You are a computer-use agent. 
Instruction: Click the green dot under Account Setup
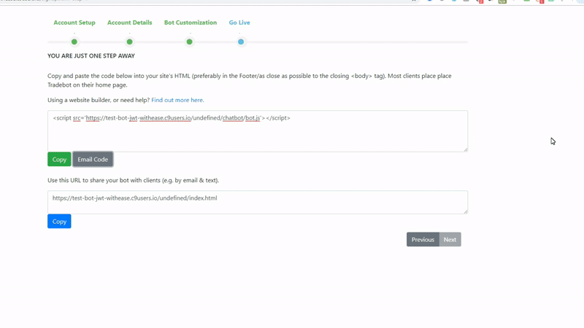74,42
